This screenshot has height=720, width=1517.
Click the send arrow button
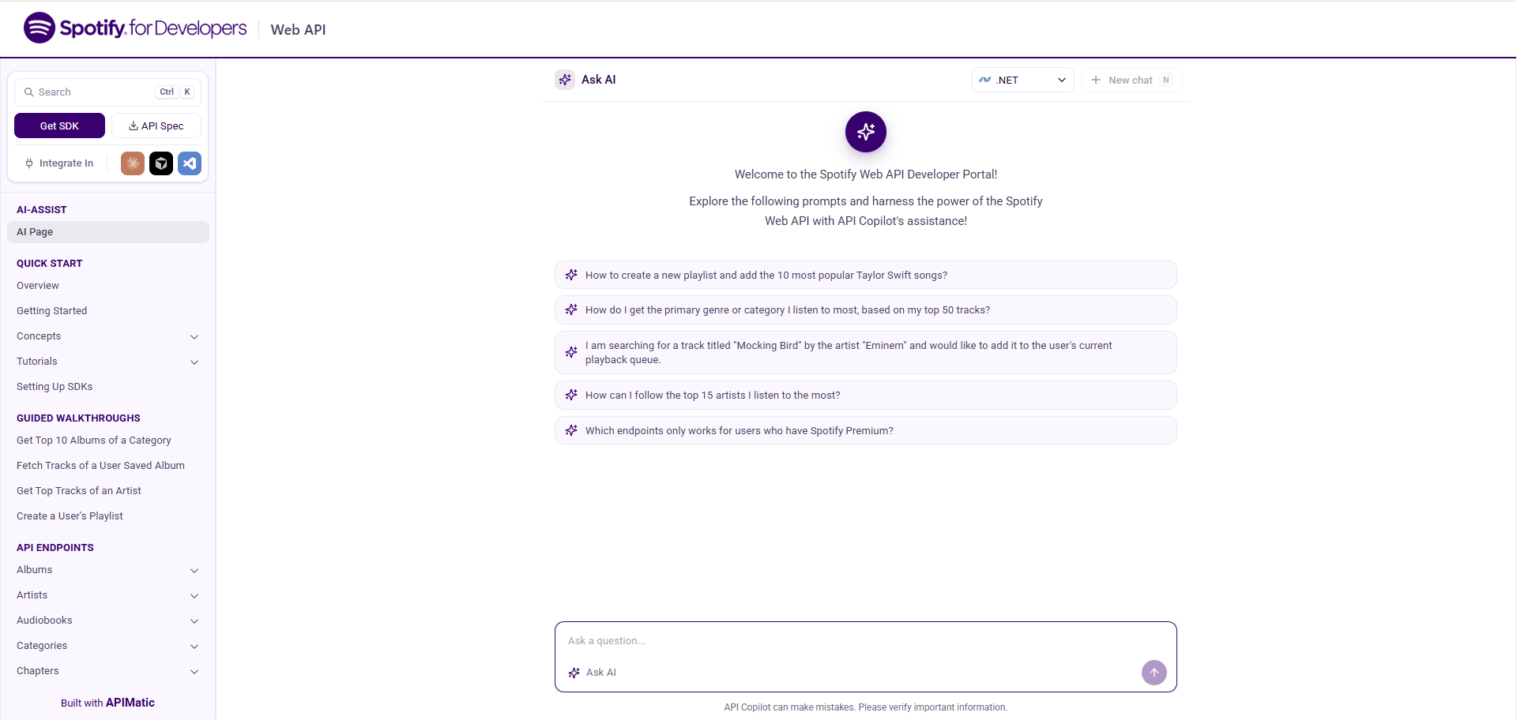pos(1154,673)
